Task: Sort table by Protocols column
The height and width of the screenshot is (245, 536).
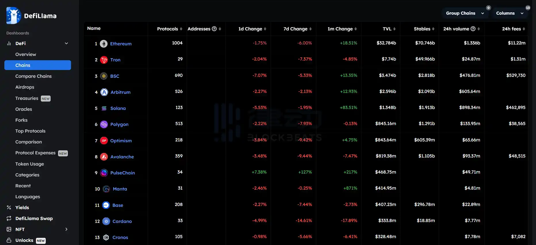Action: (169, 29)
